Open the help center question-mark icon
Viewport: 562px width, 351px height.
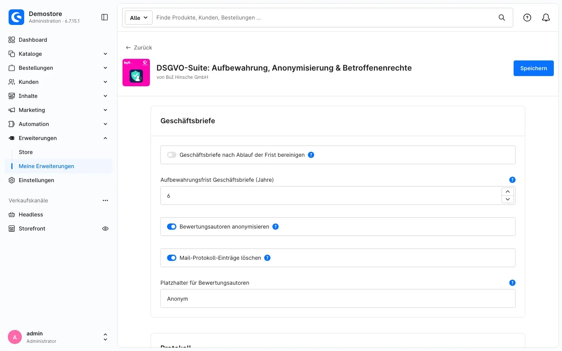pos(527,18)
